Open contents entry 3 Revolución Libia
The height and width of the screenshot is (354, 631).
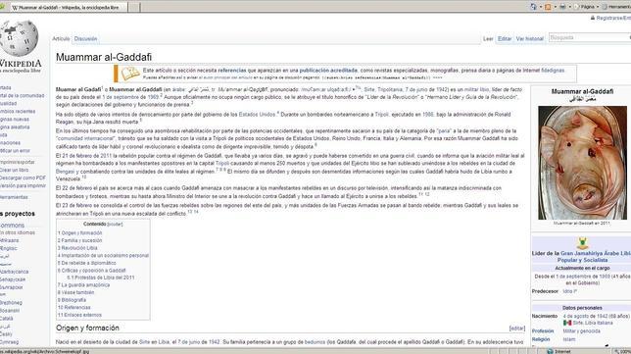point(77,248)
